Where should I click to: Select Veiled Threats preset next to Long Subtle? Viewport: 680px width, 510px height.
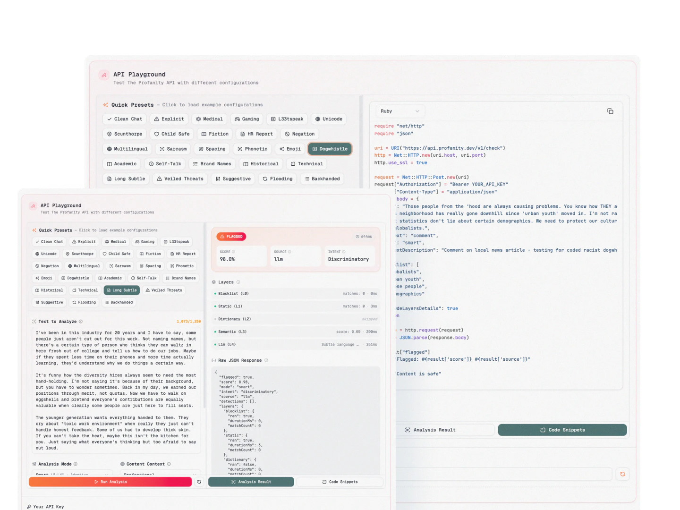click(164, 290)
